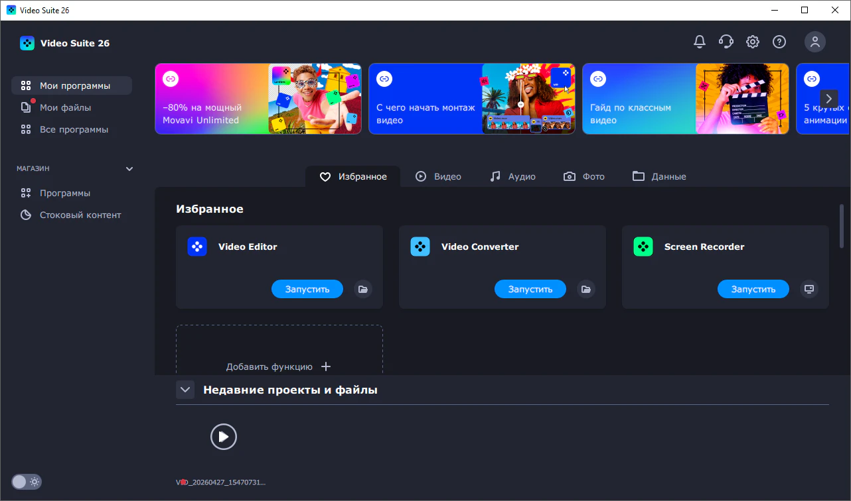Switch to the Данные tab
Image resolution: width=851 pixels, height=501 pixels.
click(x=659, y=176)
